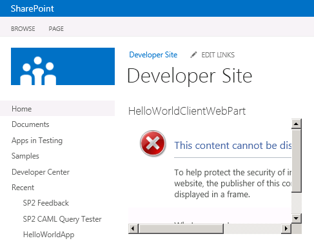Click the frame's scroll left arrow

(133, 228)
